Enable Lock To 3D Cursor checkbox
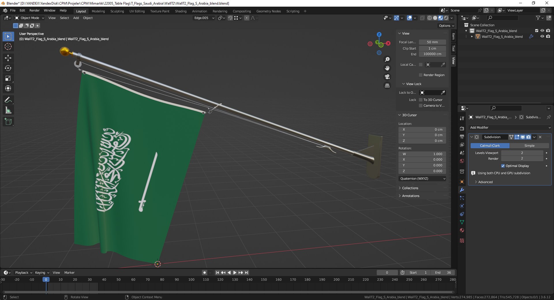The height and width of the screenshot is (300, 554). coord(421,100)
